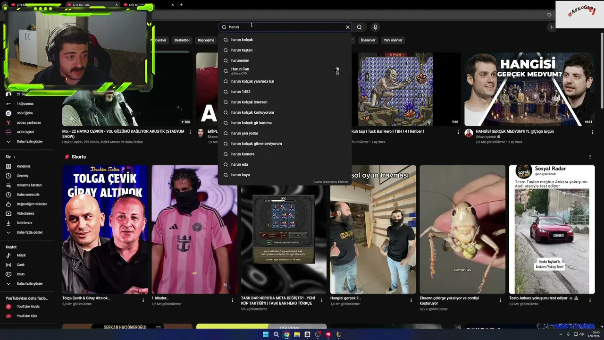Open options for 'Ruh taşı Task Bar Hero' video
Viewport: 604px width, 340px height.
point(458,133)
